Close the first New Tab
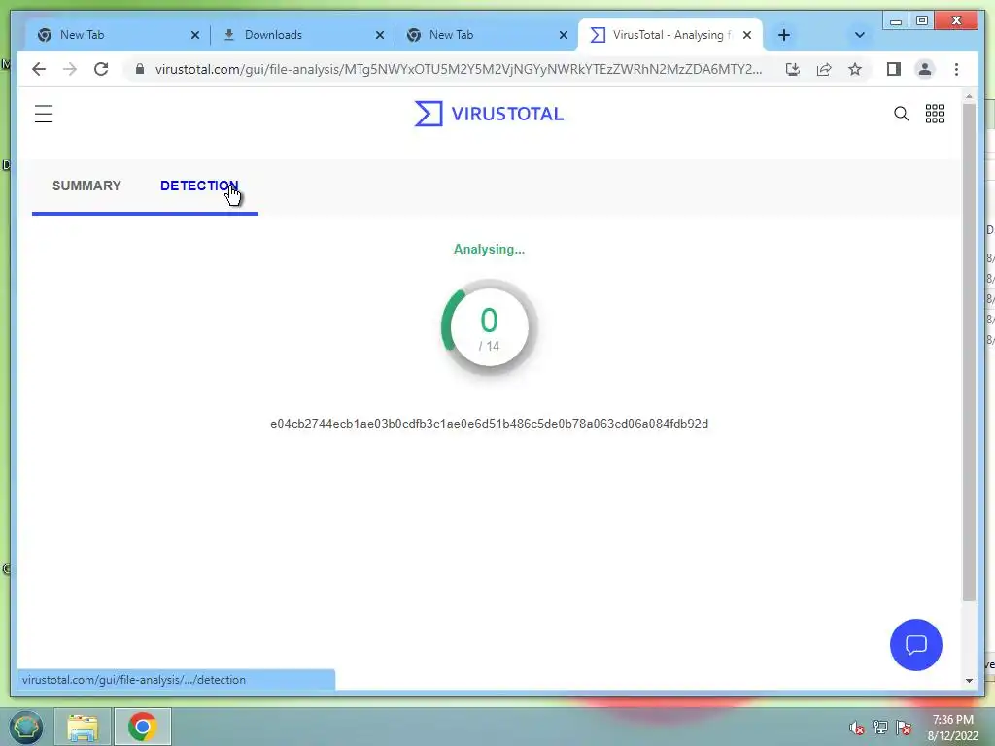This screenshot has height=746, width=995. [195, 35]
